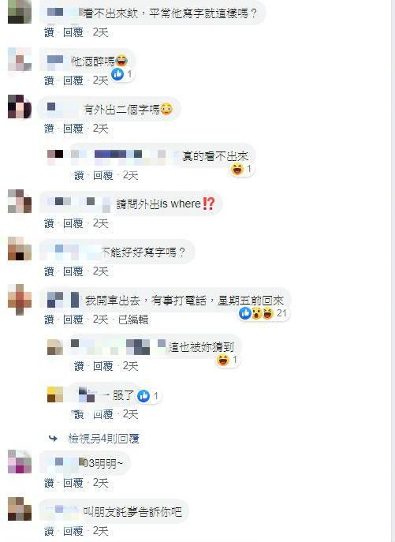
Task: Like the 有外出二個字嗎 comment with 讚
Action: [49, 129]
